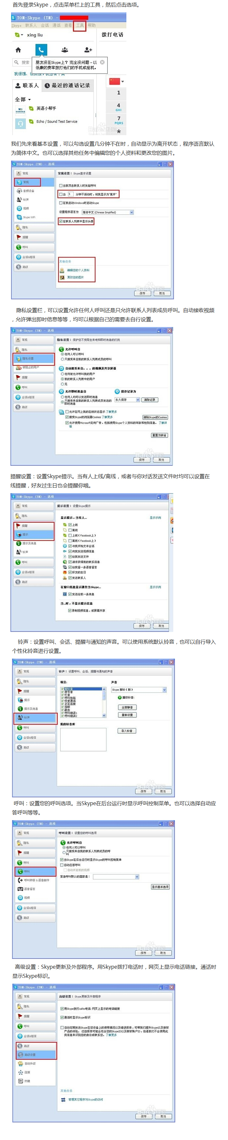Switch to the 最近的通话记录 tab
The height and width of the screenshot is (1140, 228).
point(67,85)
